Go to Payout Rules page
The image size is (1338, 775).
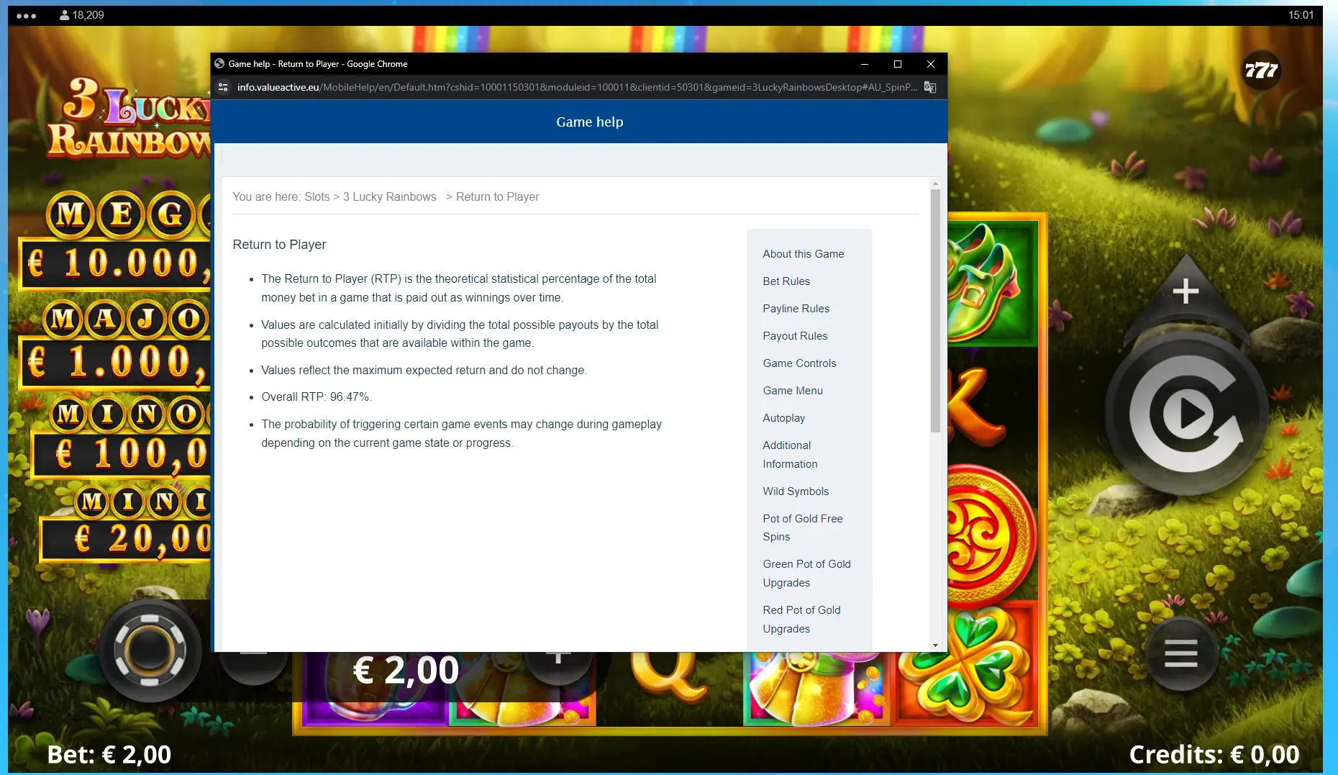pos(795,336)
